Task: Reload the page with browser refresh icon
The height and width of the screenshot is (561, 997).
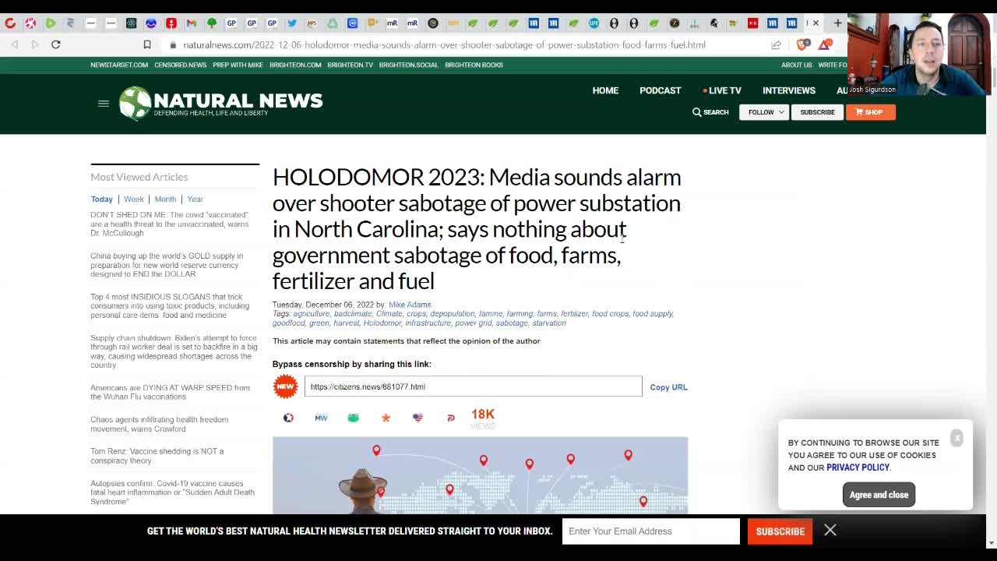Action: pos(56,44)
